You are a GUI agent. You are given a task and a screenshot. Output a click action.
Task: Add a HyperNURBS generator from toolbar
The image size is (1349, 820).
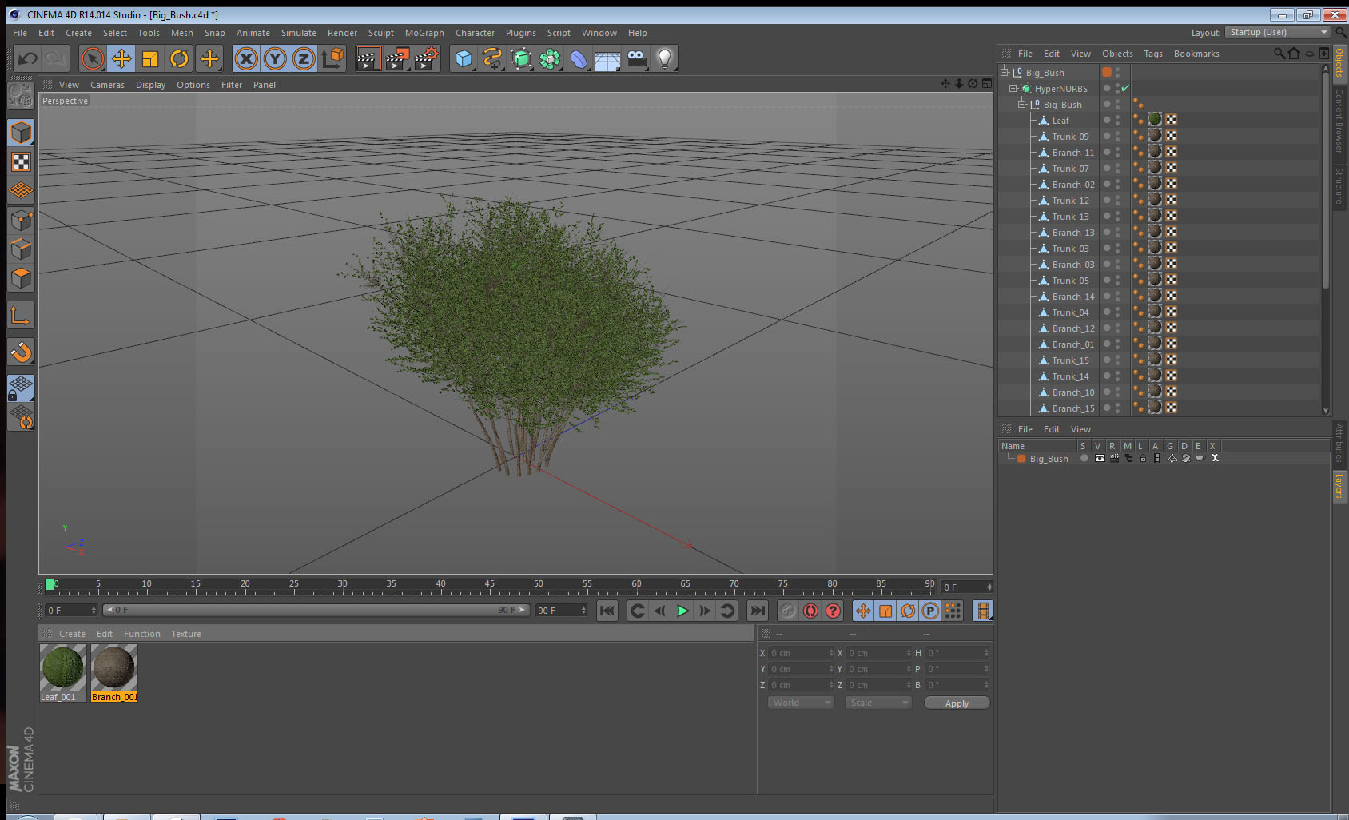[x=521, y=58]
